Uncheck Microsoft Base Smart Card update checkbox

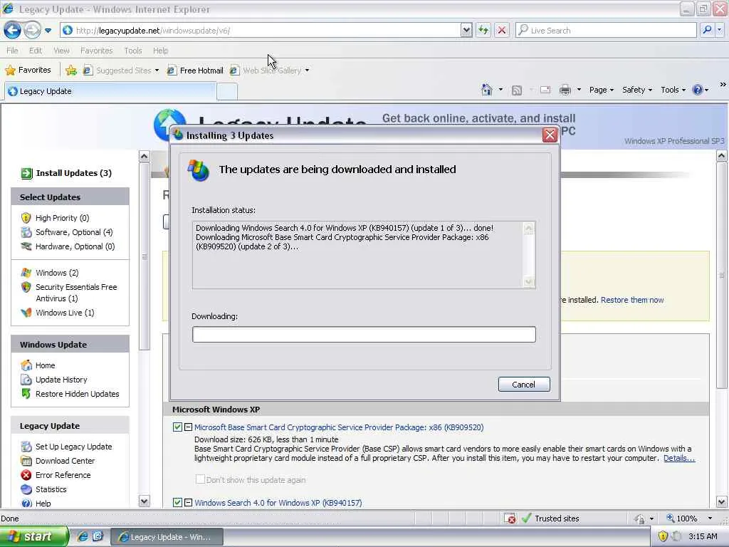click(x=177, y=427)
